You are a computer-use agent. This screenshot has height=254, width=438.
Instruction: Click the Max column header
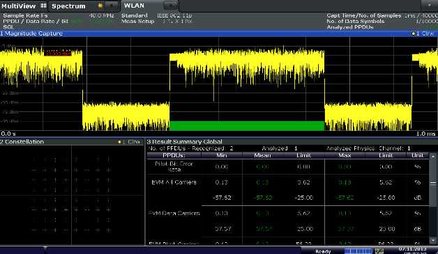tap(345, 155)
